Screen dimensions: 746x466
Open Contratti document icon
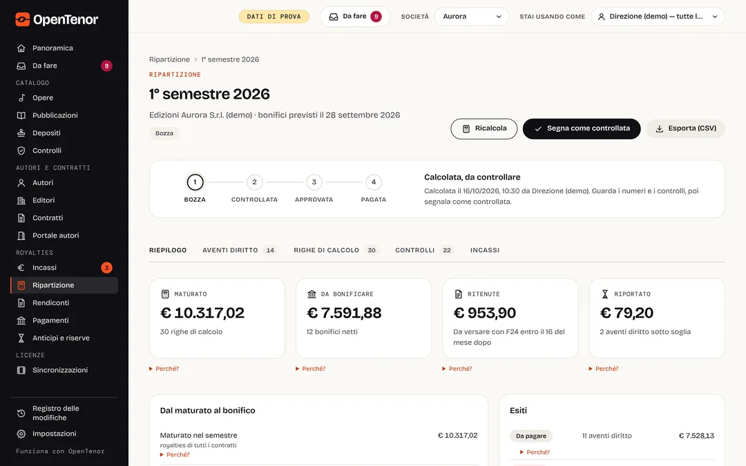(x=21, y=217)
